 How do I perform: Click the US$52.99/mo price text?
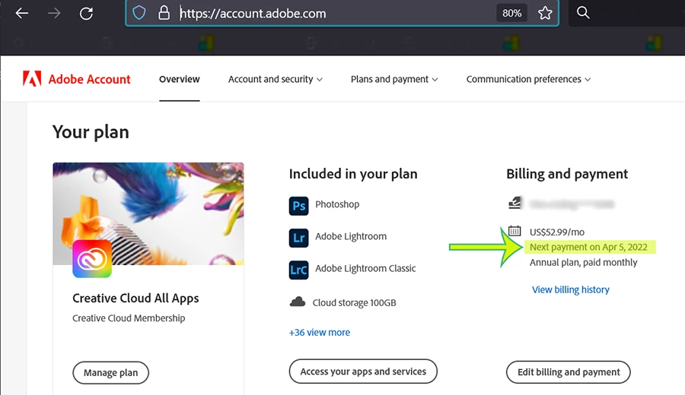click(x=557, y=232)
